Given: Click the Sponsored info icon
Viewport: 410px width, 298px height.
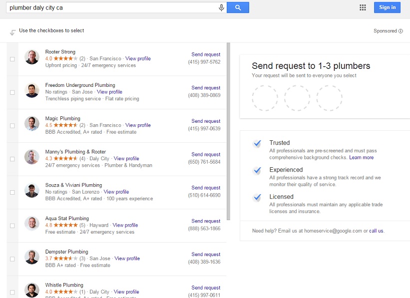Looking at the screenshot, I should click(x=401, y=31).
